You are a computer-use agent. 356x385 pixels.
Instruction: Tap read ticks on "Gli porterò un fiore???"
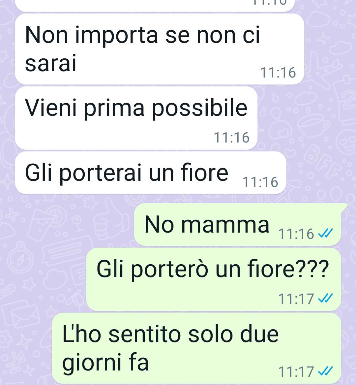pyautogui.click(x=326, y=298)
